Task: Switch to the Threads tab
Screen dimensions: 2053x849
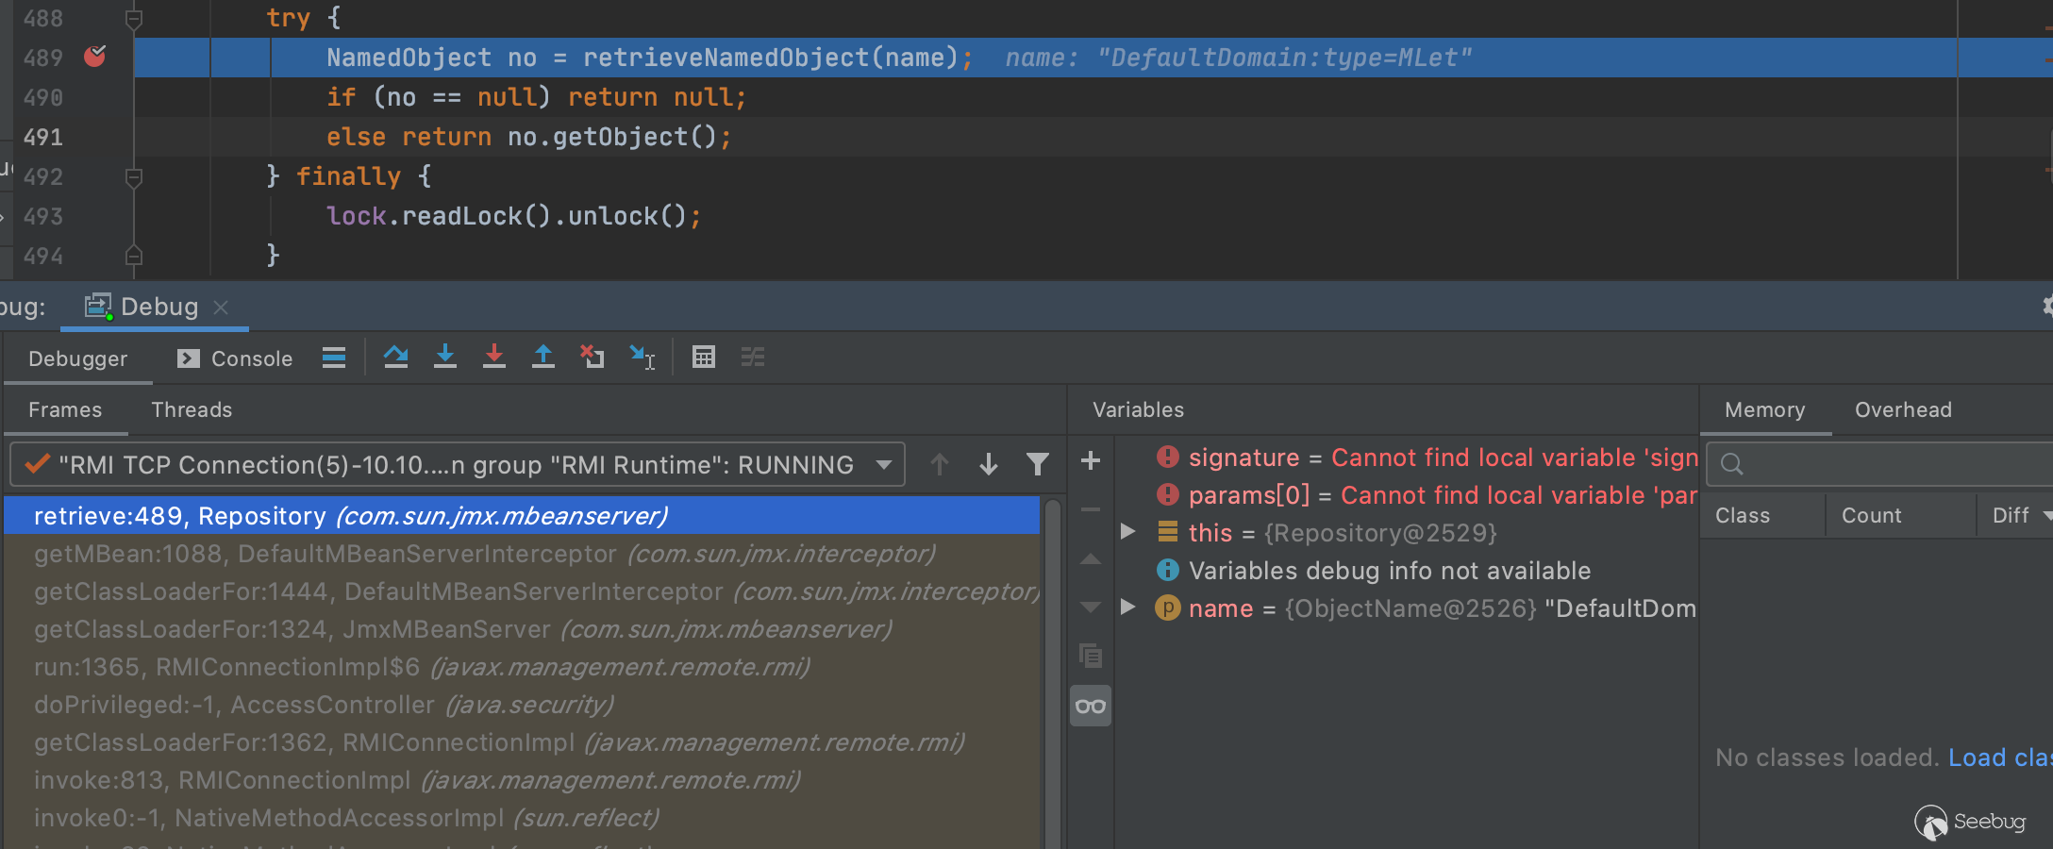Action: 192,409
